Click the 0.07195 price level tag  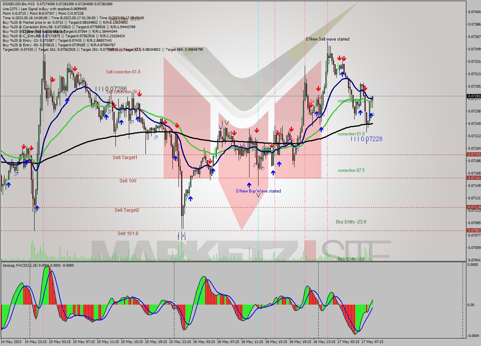[x=473, y=155]
